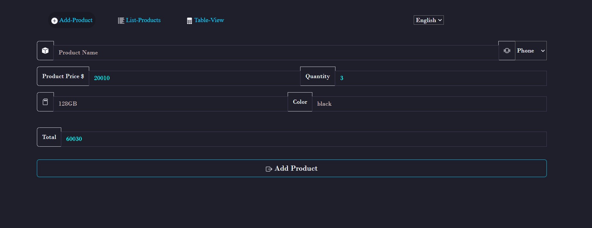Click the price field showing 20010
Image resolution: width=592 pixels, height=228 pixels.
[194, 78]
